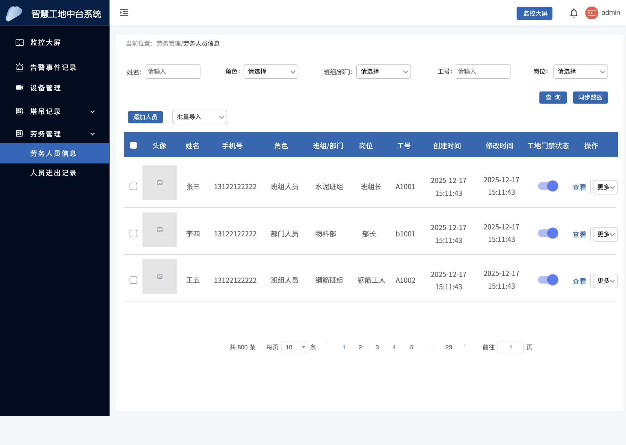The height and width of the screenshot is (445, 626).
Task: Click the 添加人员 button
Action: click(145, 117)
